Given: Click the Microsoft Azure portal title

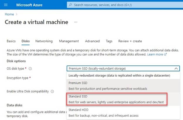Looking at the screenshot, I should point(29,5).
